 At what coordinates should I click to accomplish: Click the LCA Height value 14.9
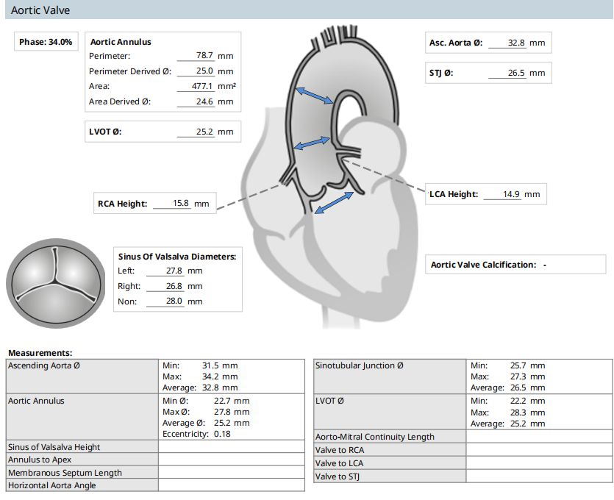pyautogui.click(x=501, y=195)
